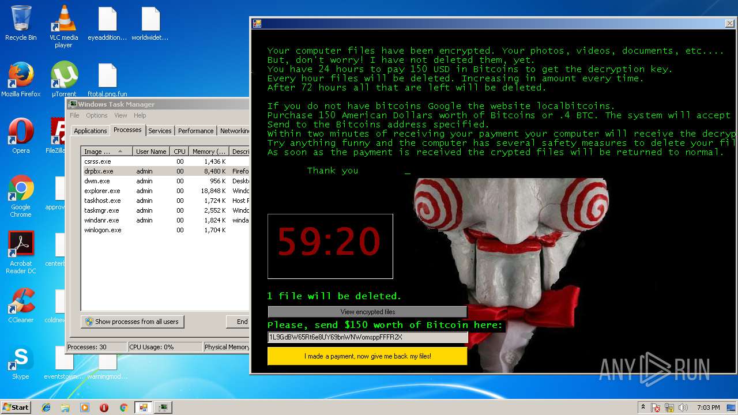Switch to Processes tab
738x415 pixels.
(127, 130)
